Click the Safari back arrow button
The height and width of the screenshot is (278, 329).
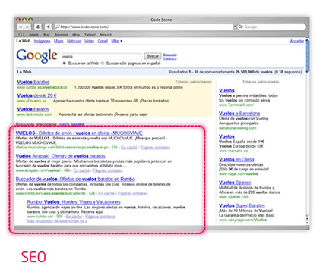tap(21, 27)
